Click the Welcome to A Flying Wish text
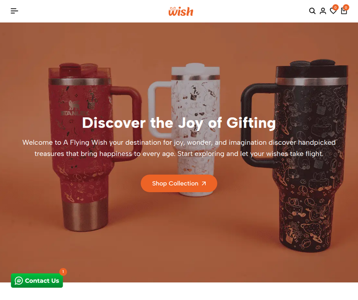This screenshot has height=300, width=358. click(x=179, y=148)
